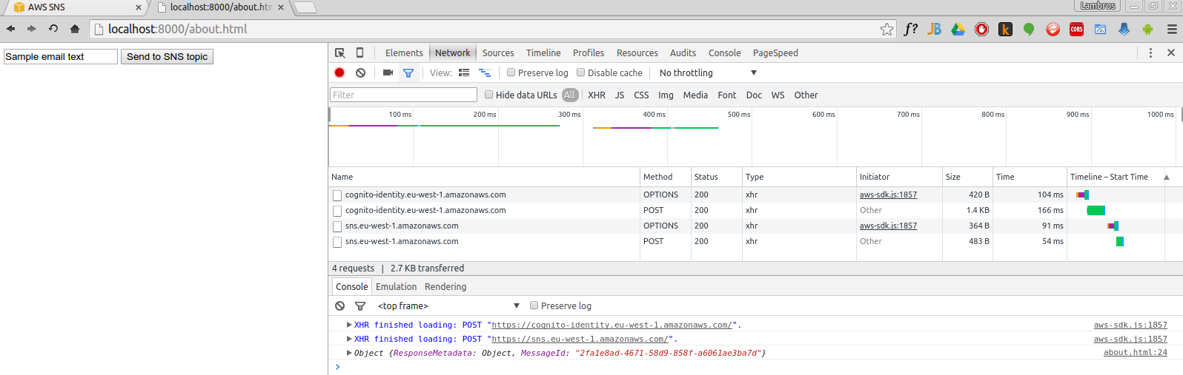Click the 500 ms overview timeline marker
The image size is (1183, 375).
click(738, 114)
